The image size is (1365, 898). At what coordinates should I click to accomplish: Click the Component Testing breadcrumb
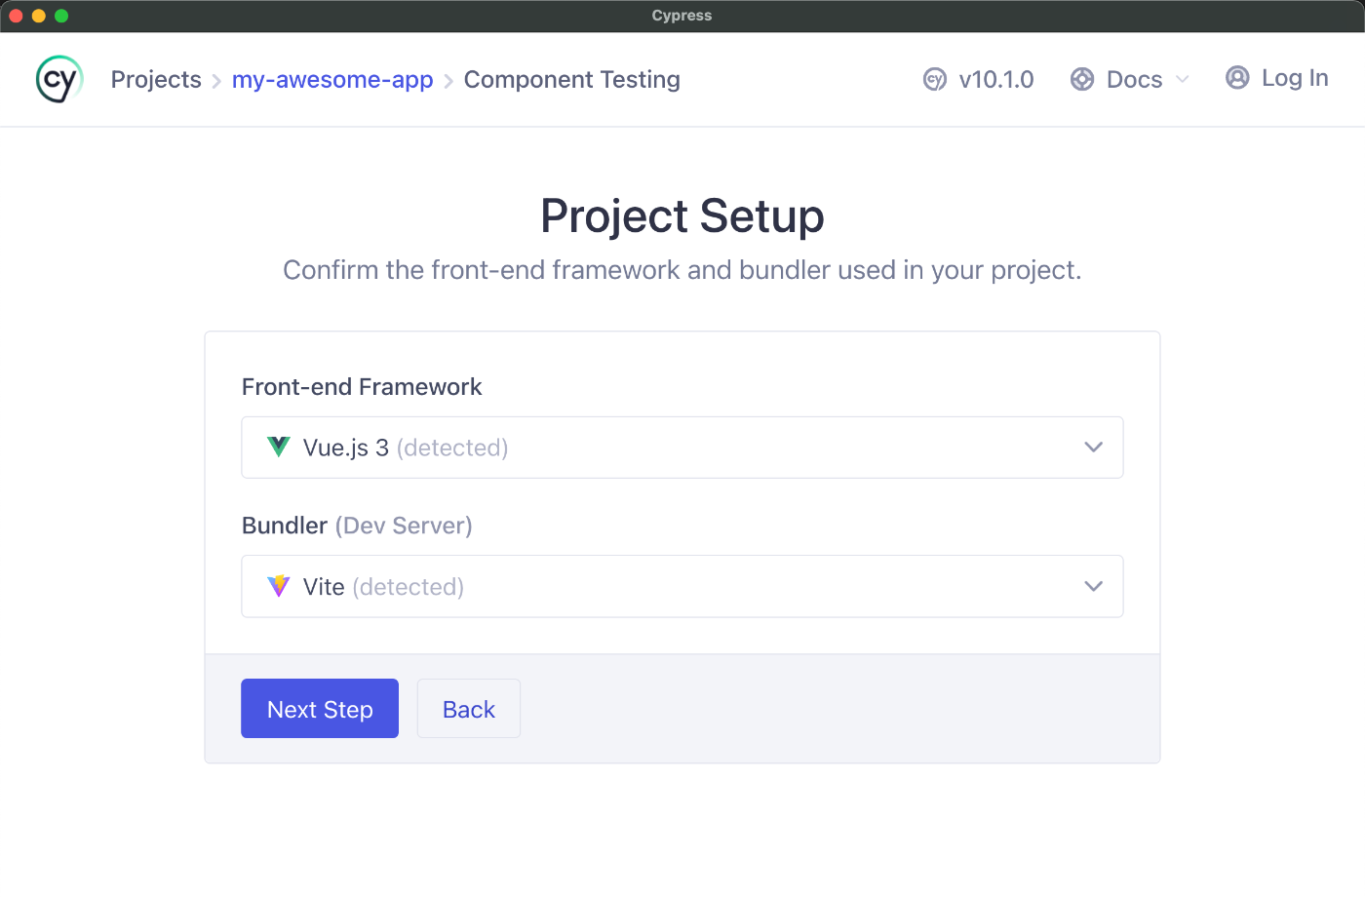pyautogui.click(x=571, y=80)
